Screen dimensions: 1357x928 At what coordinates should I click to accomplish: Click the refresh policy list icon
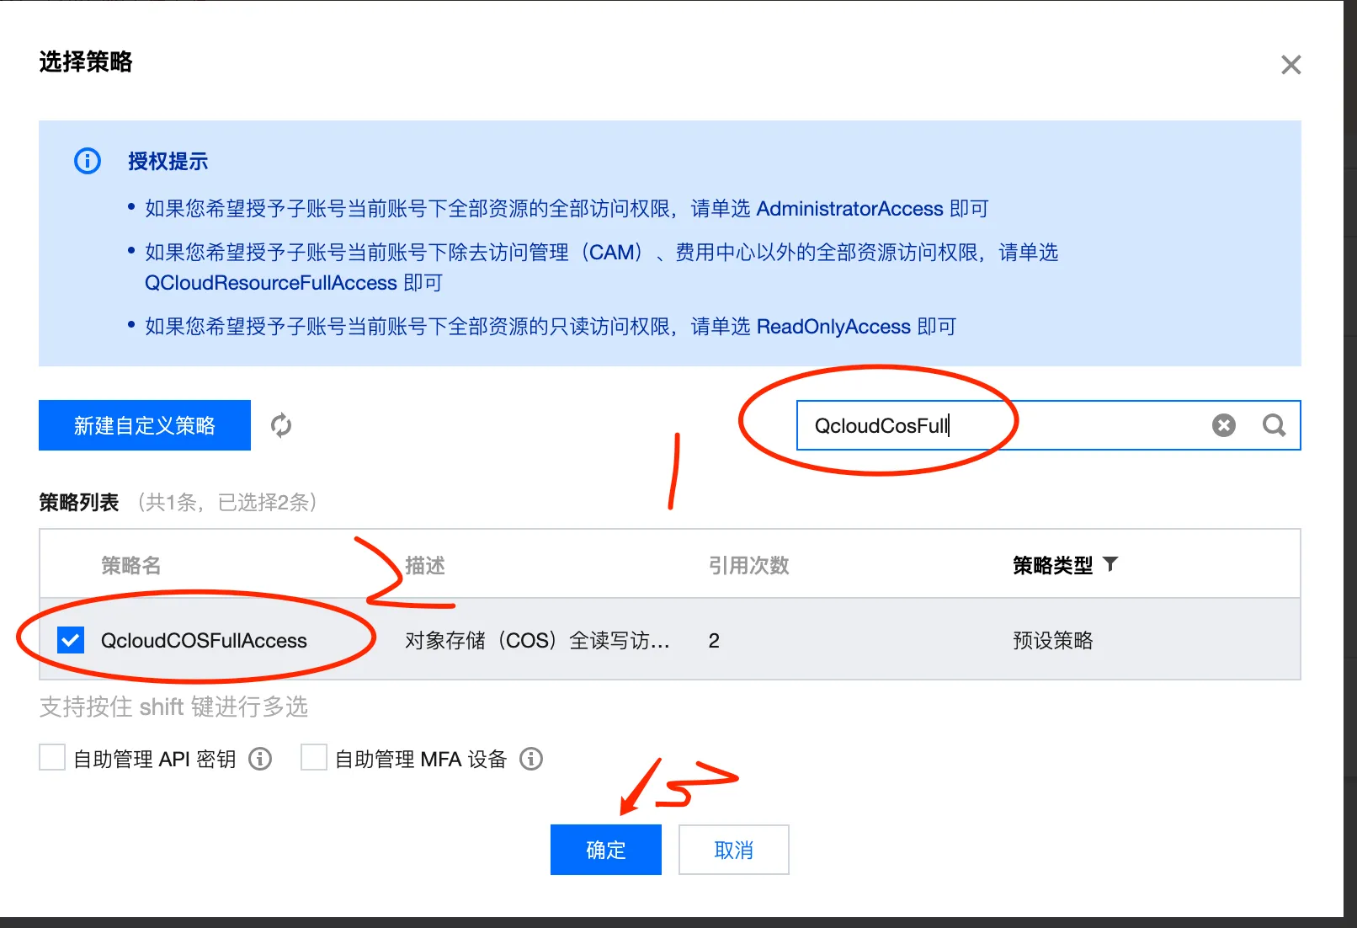click(x=281, y=425)
